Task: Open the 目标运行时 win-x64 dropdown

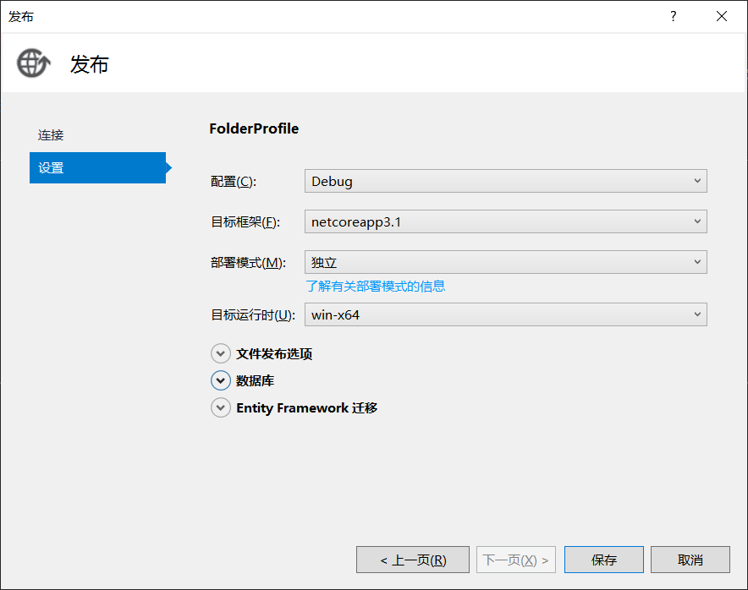Action: tap(506, 314)
